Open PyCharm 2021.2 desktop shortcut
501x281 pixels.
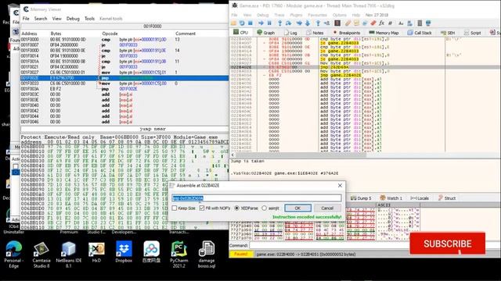point(179,254)
